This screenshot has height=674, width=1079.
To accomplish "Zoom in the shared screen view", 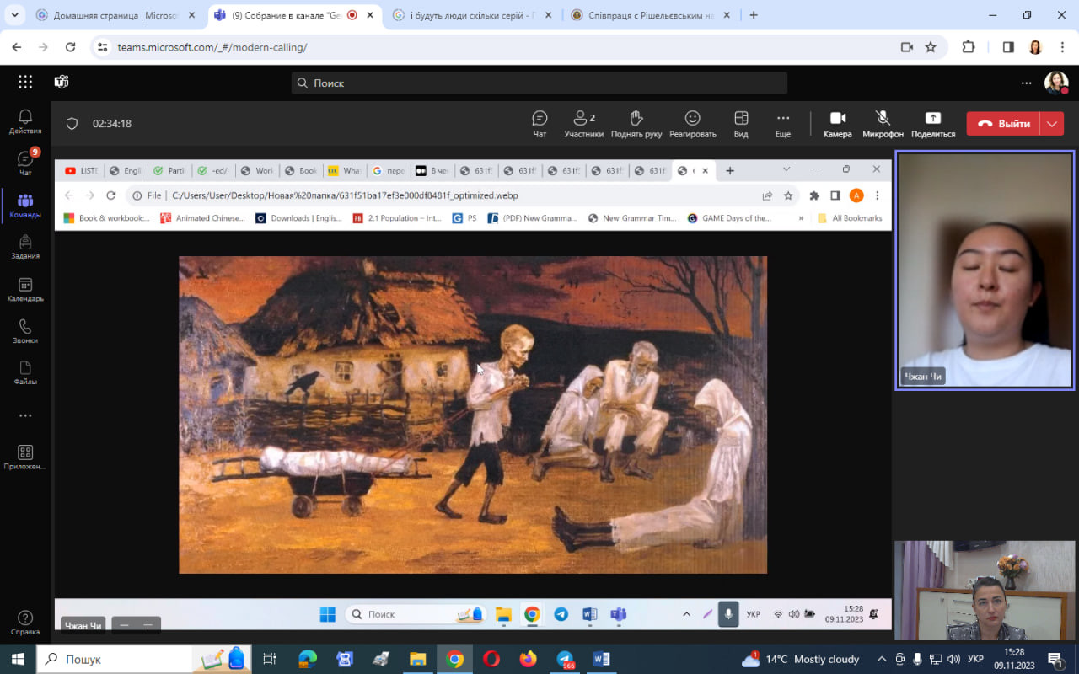I will (148, 625).
